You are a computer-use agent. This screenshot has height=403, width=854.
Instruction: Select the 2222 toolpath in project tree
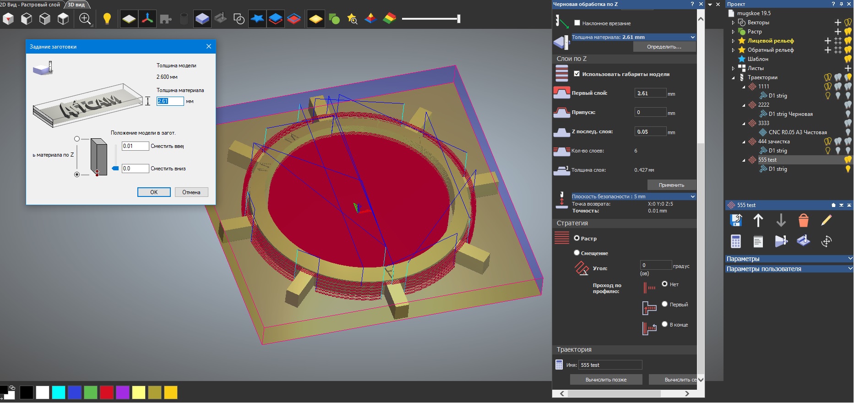pos(764,105)
